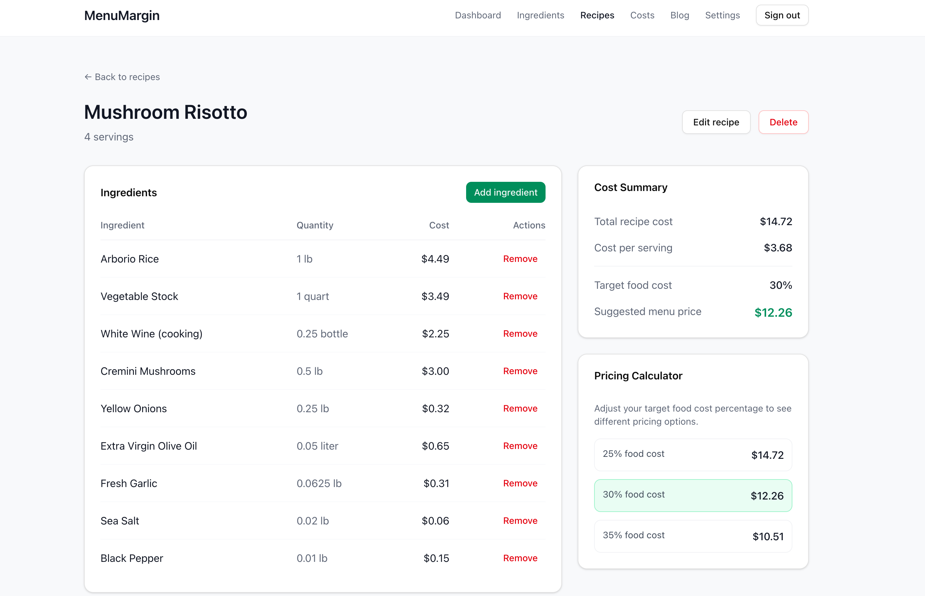Delete the Mushroom Risotto recipe
Screen dimensions: 925x596
pyautogui.click(x=783, y=122)
